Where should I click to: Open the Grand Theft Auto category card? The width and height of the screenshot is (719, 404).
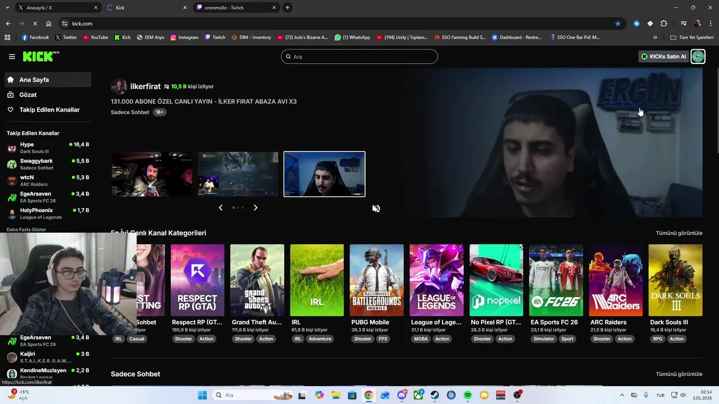tap(257, 280)
